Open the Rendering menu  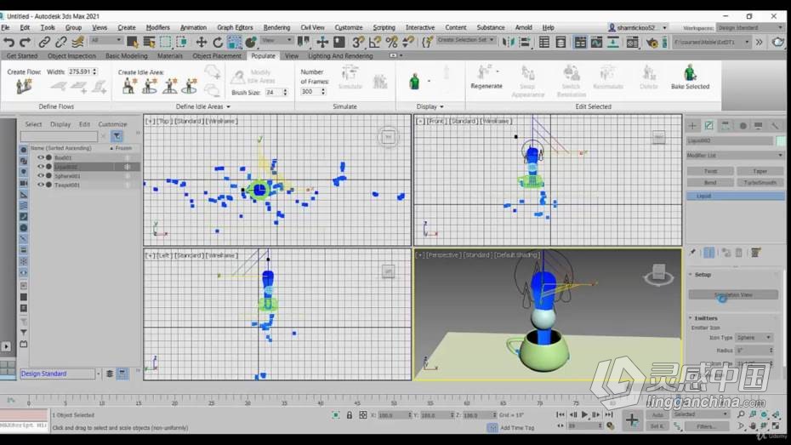click(x=276, y=28)
